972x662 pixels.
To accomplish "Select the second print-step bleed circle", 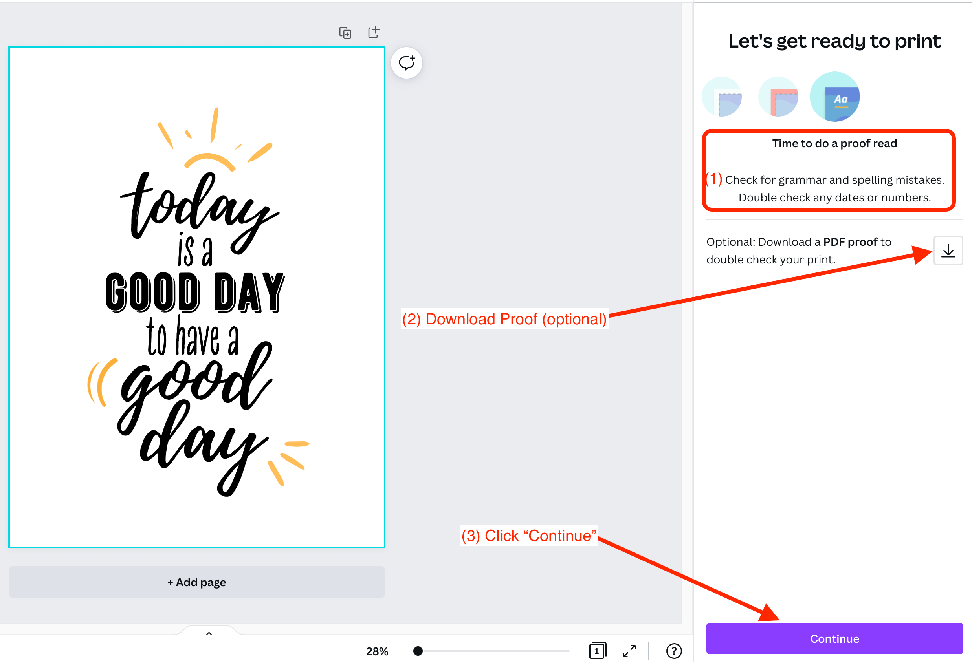I will [778, 97].
